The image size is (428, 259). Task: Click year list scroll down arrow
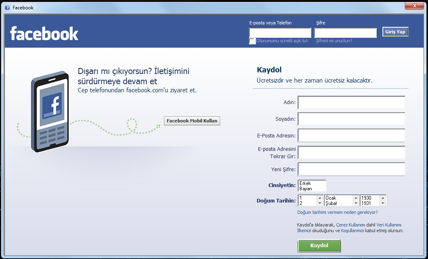tap(383, 203)
